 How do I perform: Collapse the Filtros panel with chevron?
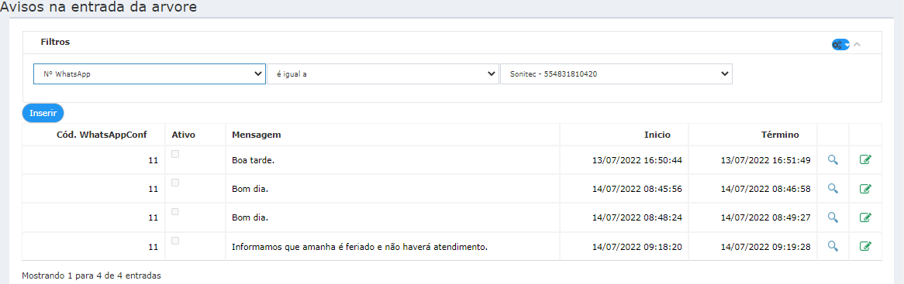coord(857,44)
